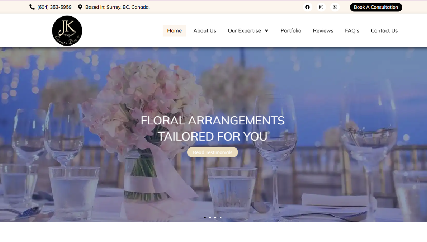Show the fourth slide via last dot
This screenshot has height=242, width=427.
click(x=221, y=218)
